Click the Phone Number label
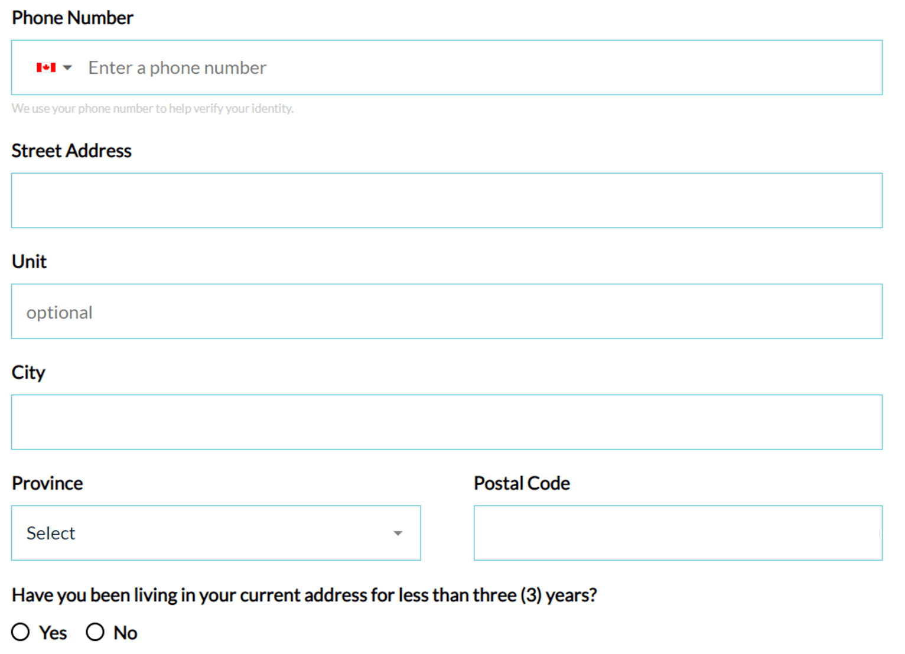905x654 pixels. coord(73,18)
